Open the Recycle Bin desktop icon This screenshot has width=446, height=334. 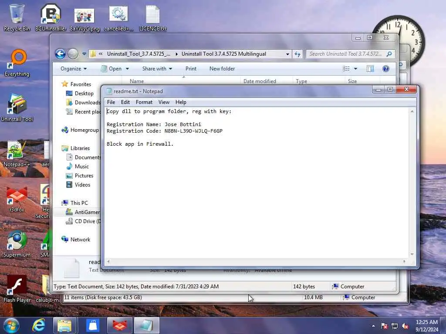[x=17, y=17]
